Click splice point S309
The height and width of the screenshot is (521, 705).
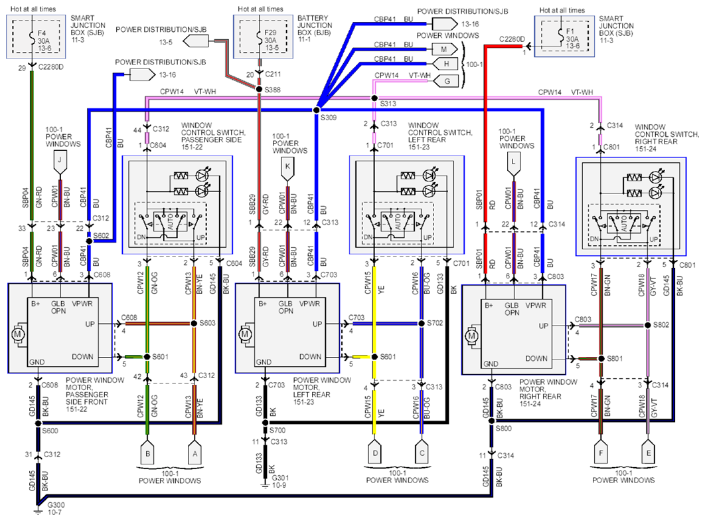pos(316,110)
